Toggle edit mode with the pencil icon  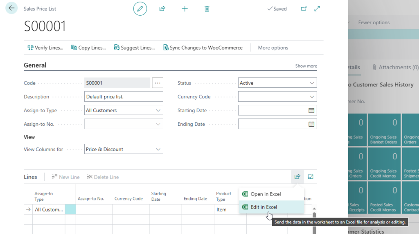pos(140,9)
